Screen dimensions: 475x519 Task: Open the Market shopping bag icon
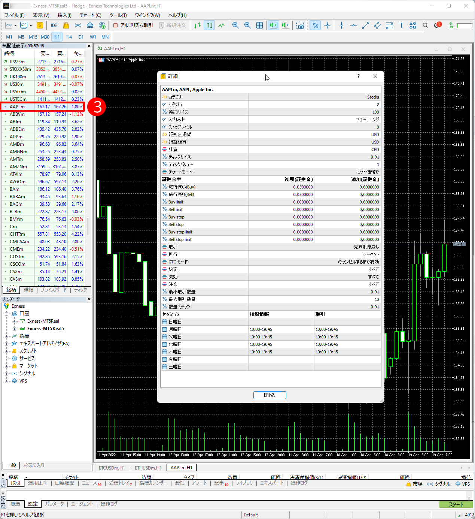(x=66, y=25)
